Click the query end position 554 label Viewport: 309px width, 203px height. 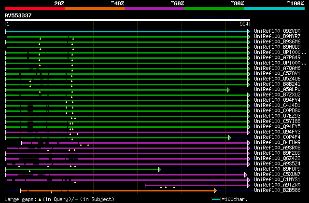(244, 24)
